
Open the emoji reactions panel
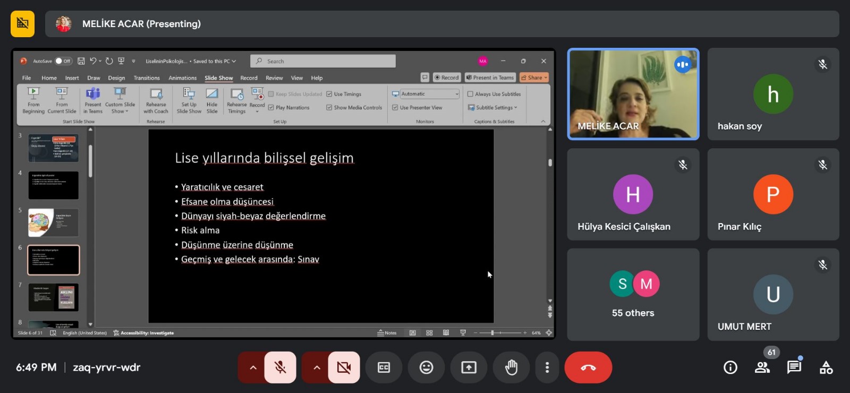click(x=426, y=368)
